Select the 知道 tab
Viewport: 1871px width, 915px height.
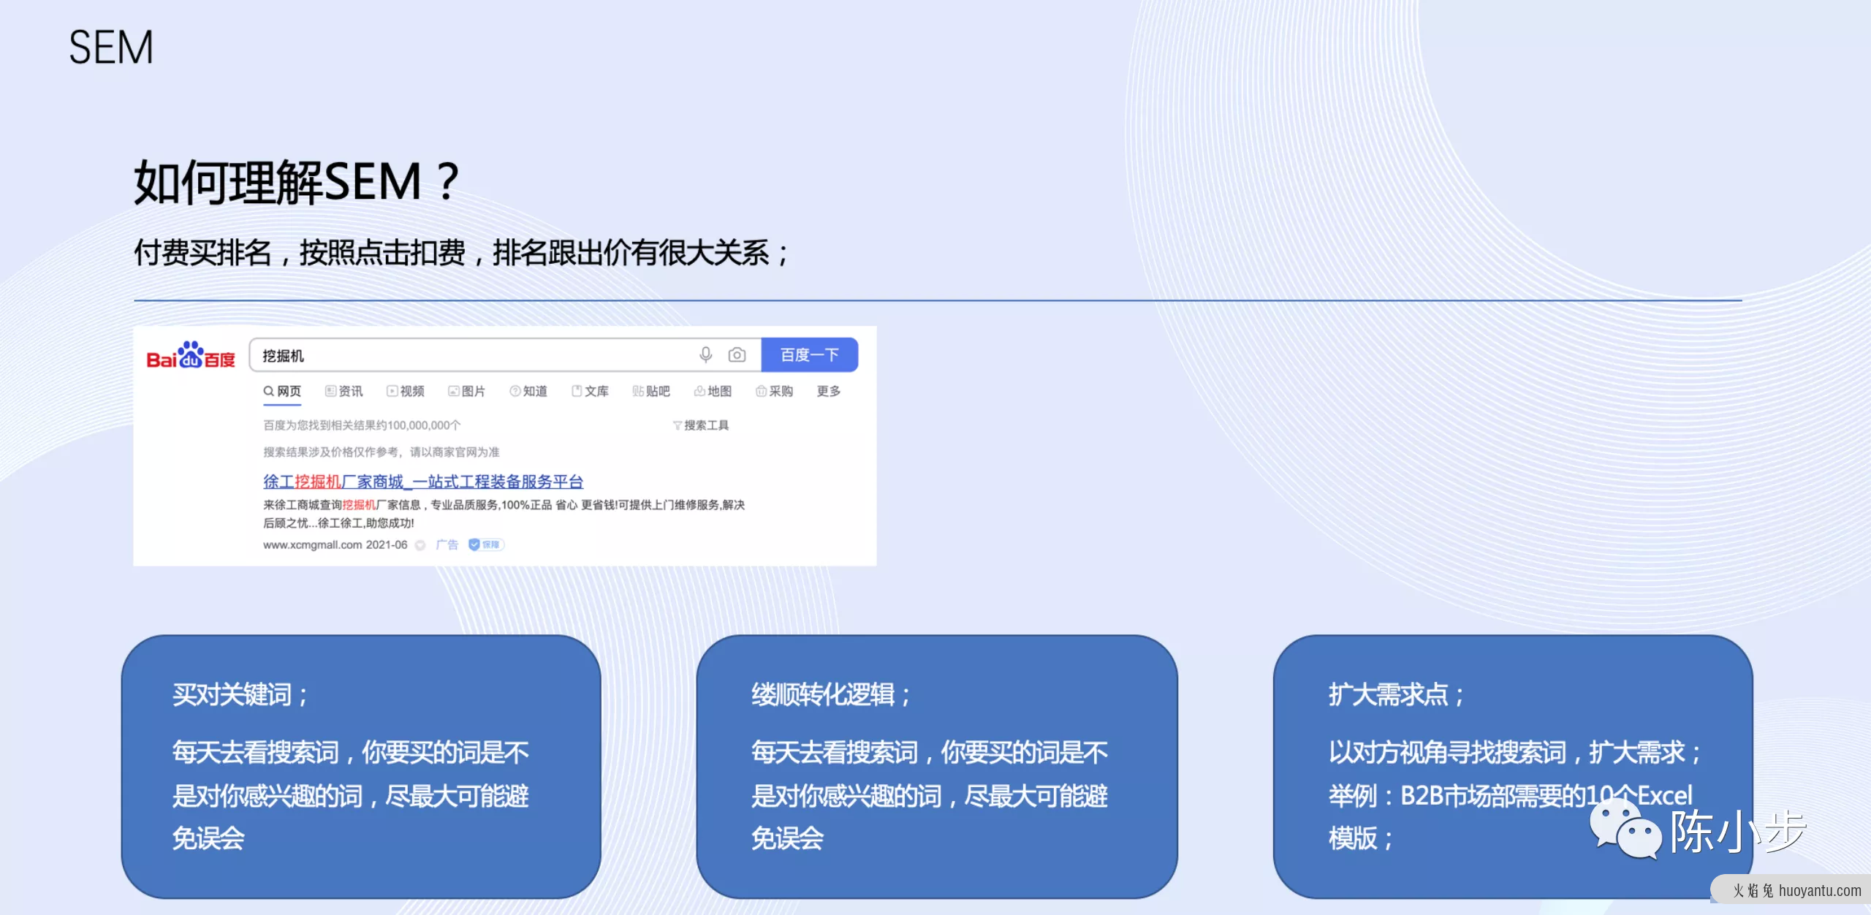tap(528, 392)
